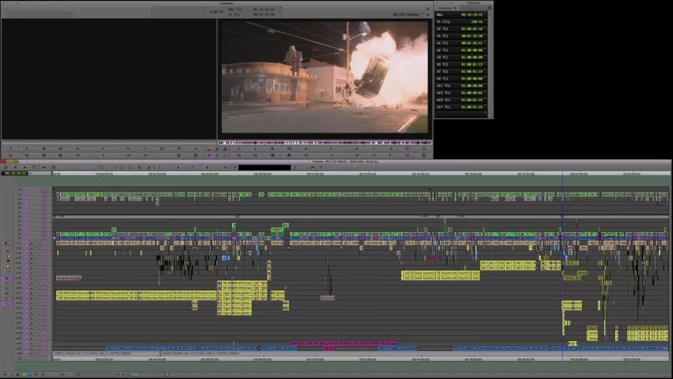Toggle track monitor for V12

pyautogui.click(x=44, y=189)
